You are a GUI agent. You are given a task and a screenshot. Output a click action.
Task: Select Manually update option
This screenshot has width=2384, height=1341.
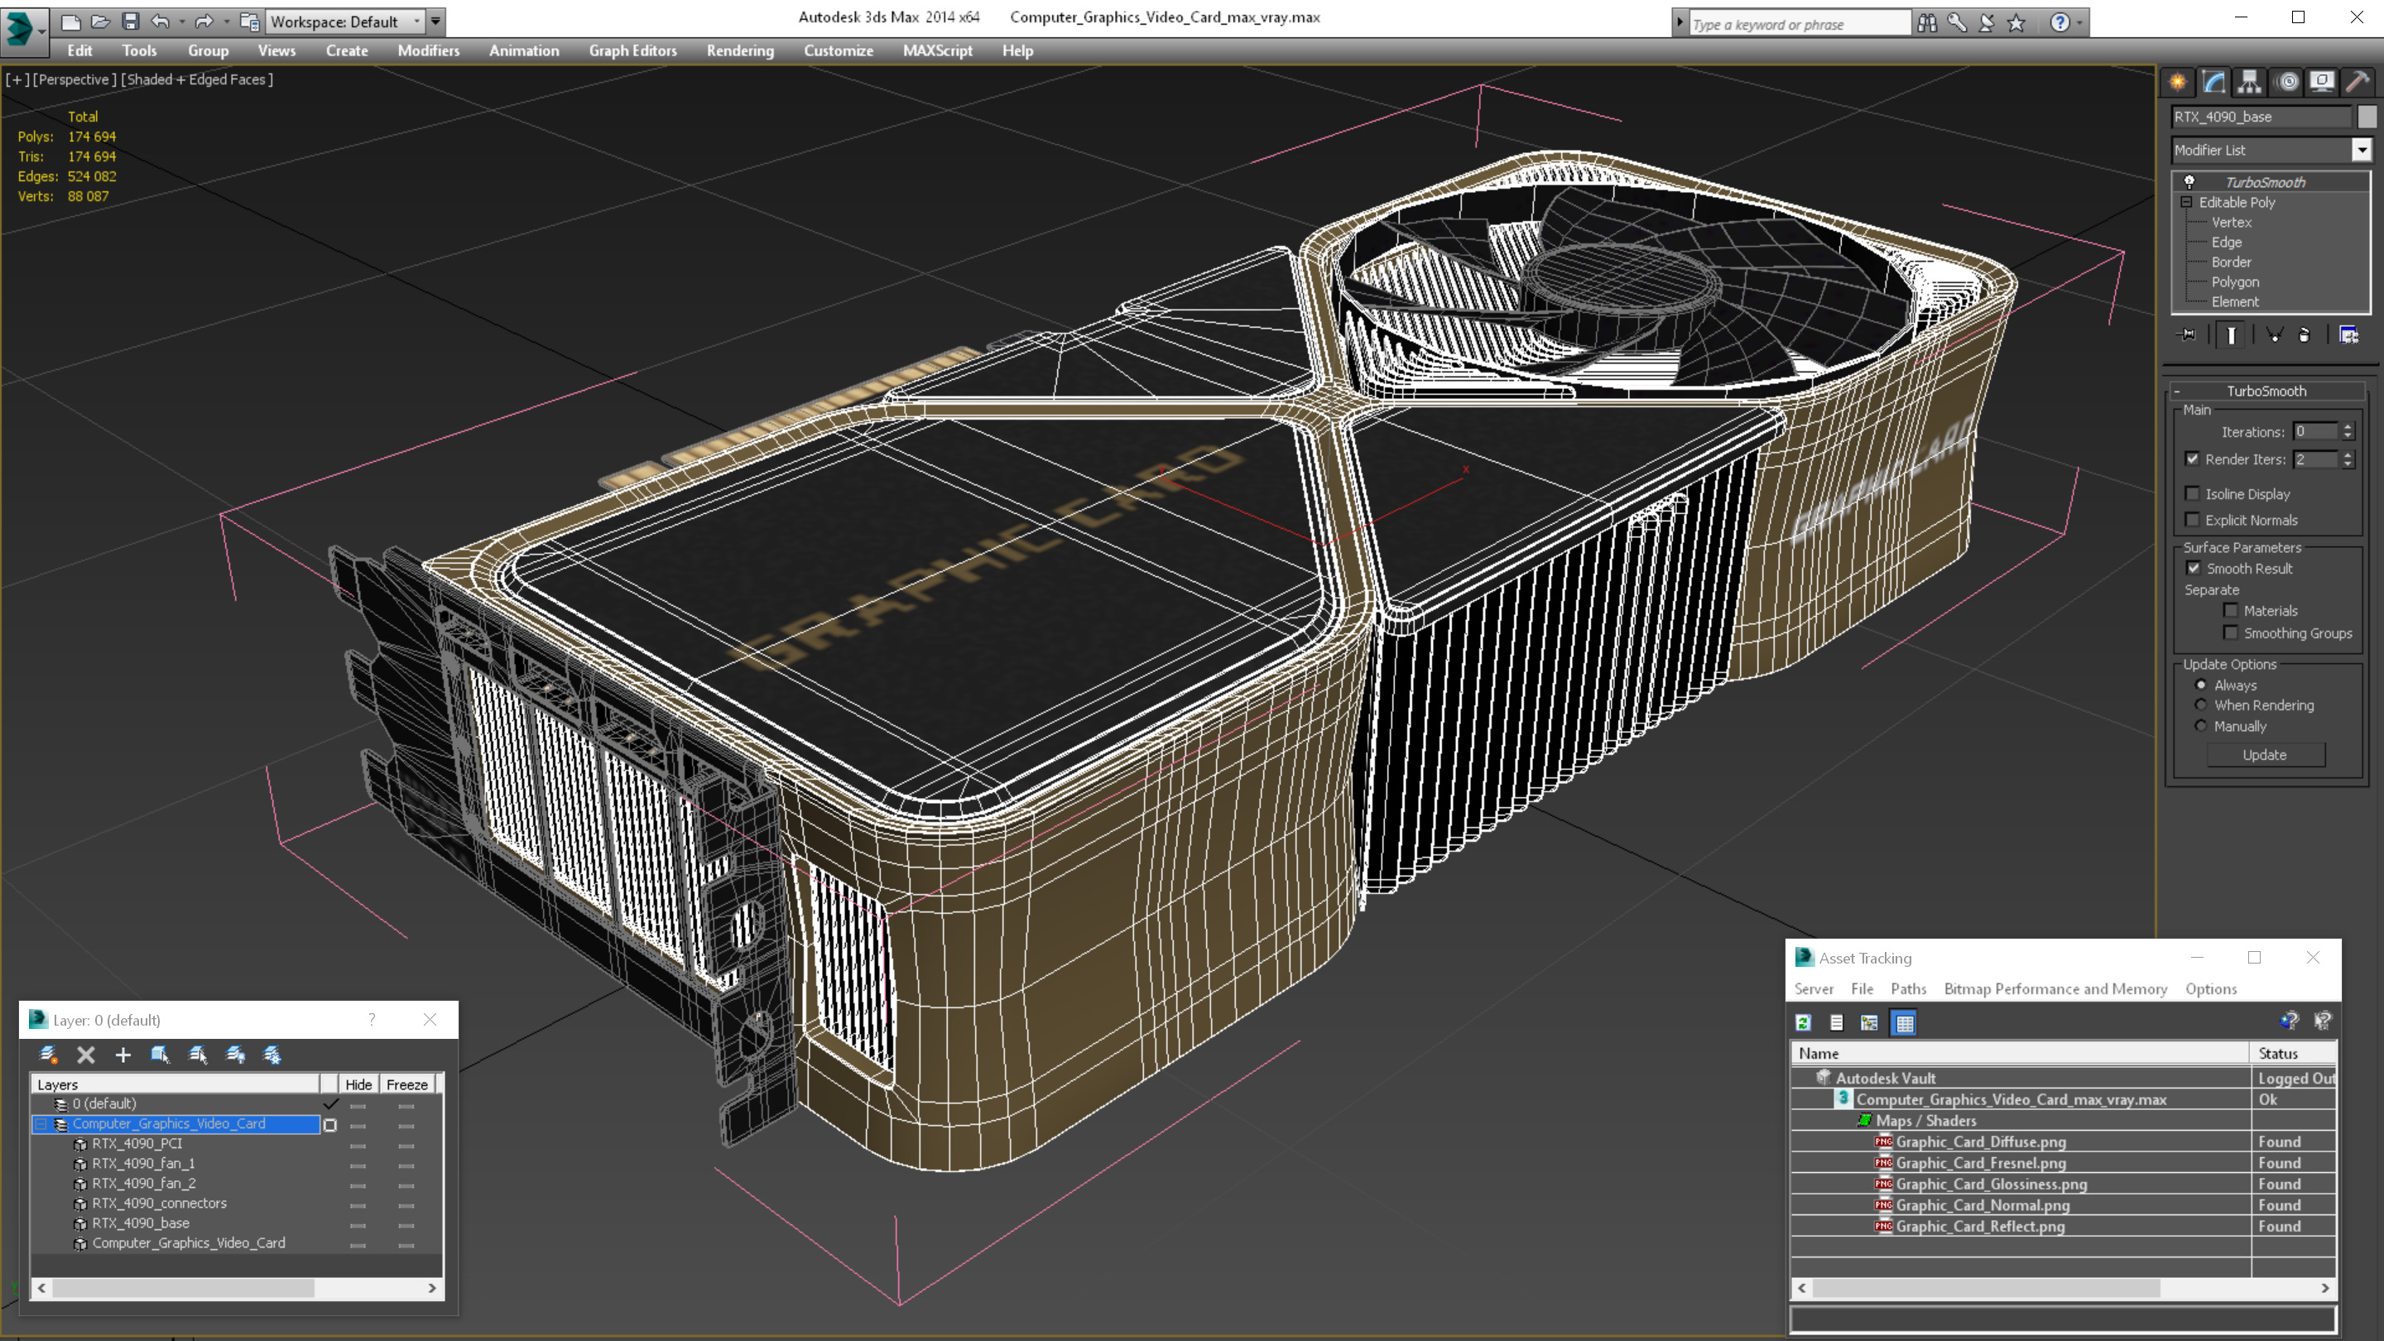point(2201,726)
